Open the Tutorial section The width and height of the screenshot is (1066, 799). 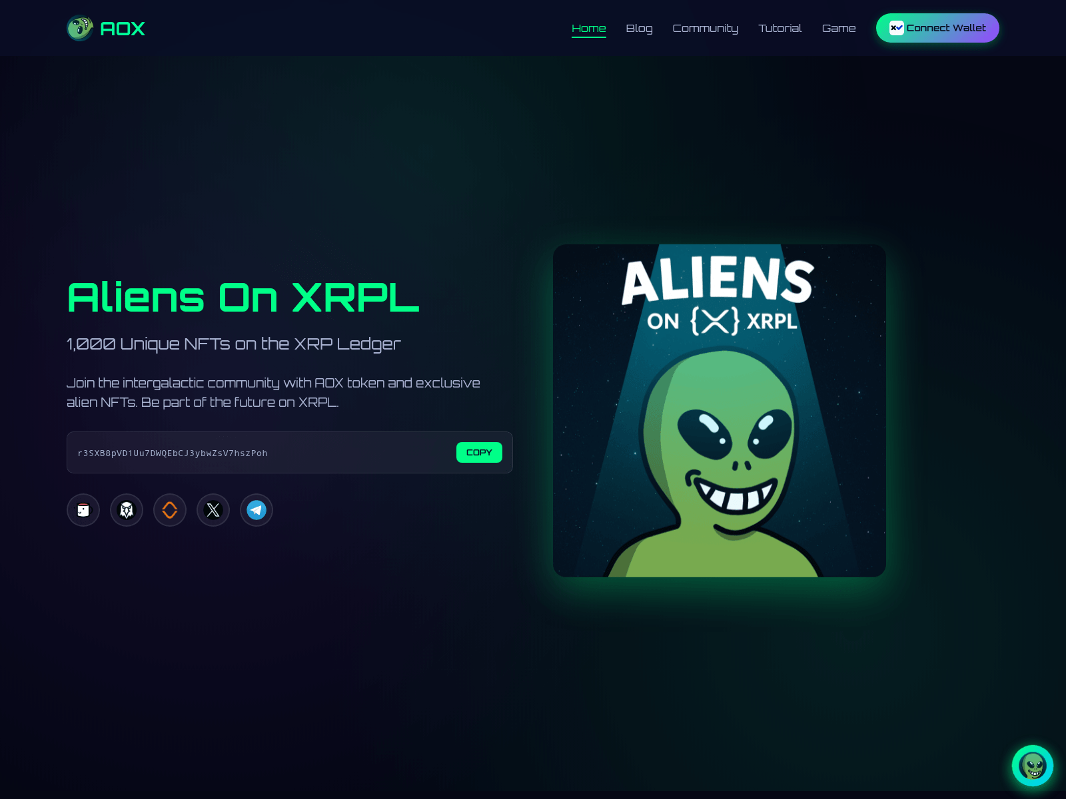pyautogui.click(x=780, y=28)
